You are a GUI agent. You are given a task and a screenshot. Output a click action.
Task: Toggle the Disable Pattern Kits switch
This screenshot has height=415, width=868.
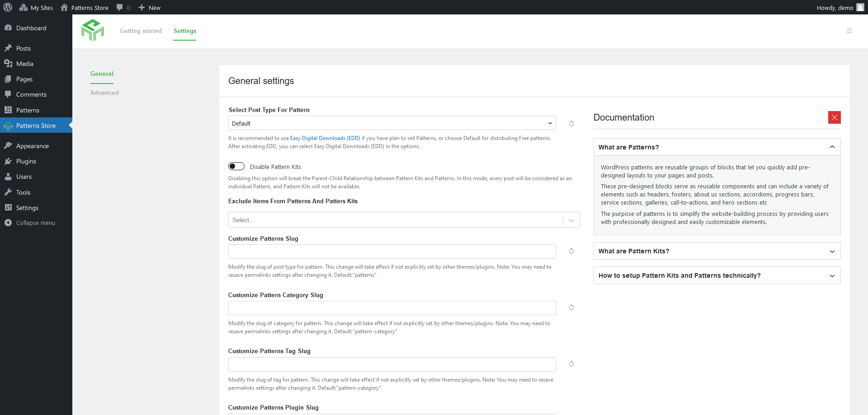236,166
